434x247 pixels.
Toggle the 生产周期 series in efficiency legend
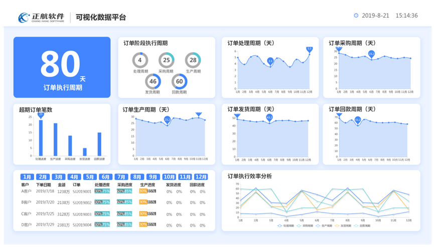(324, 226)
